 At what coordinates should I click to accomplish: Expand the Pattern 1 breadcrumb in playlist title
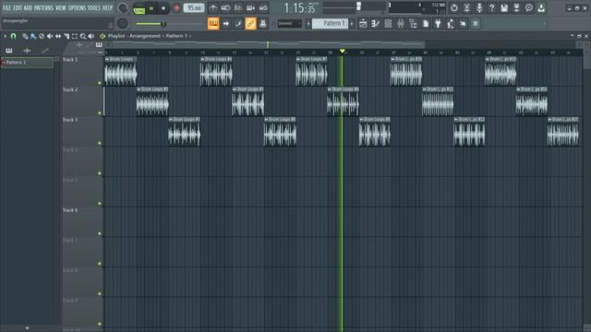point(176,36)
